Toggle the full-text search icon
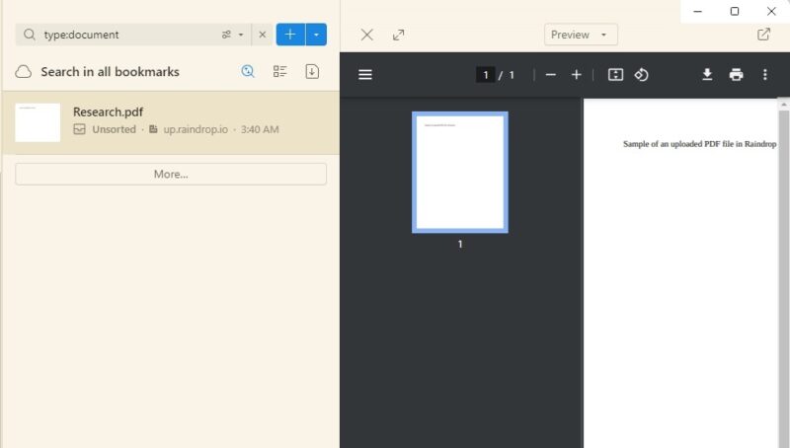Viewport: 790px width, 448px height. click(x=248, y=71)
